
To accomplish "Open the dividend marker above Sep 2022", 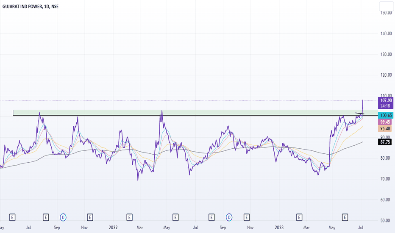I will pos(229,217).
